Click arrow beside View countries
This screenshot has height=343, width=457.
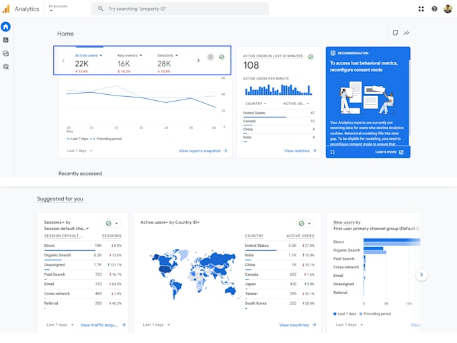click(x=314, y=325)
